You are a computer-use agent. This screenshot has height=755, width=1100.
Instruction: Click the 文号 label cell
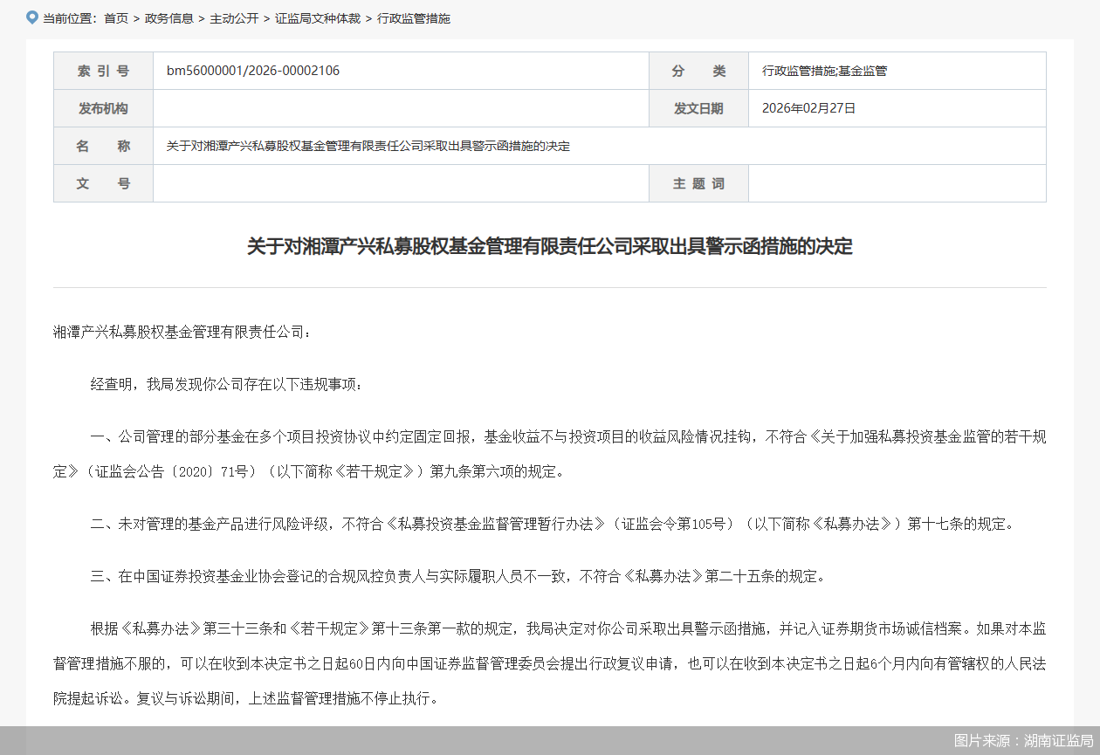[x=103, y=183]
